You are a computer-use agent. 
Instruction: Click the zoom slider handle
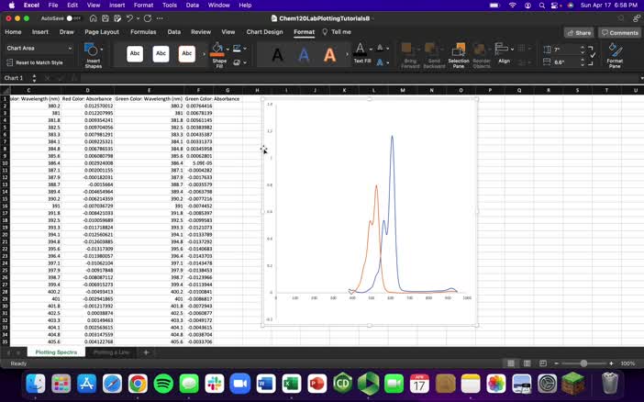[x=583, y=363]
